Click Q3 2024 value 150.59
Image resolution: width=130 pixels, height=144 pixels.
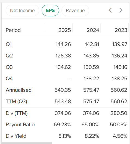[91, 67]
